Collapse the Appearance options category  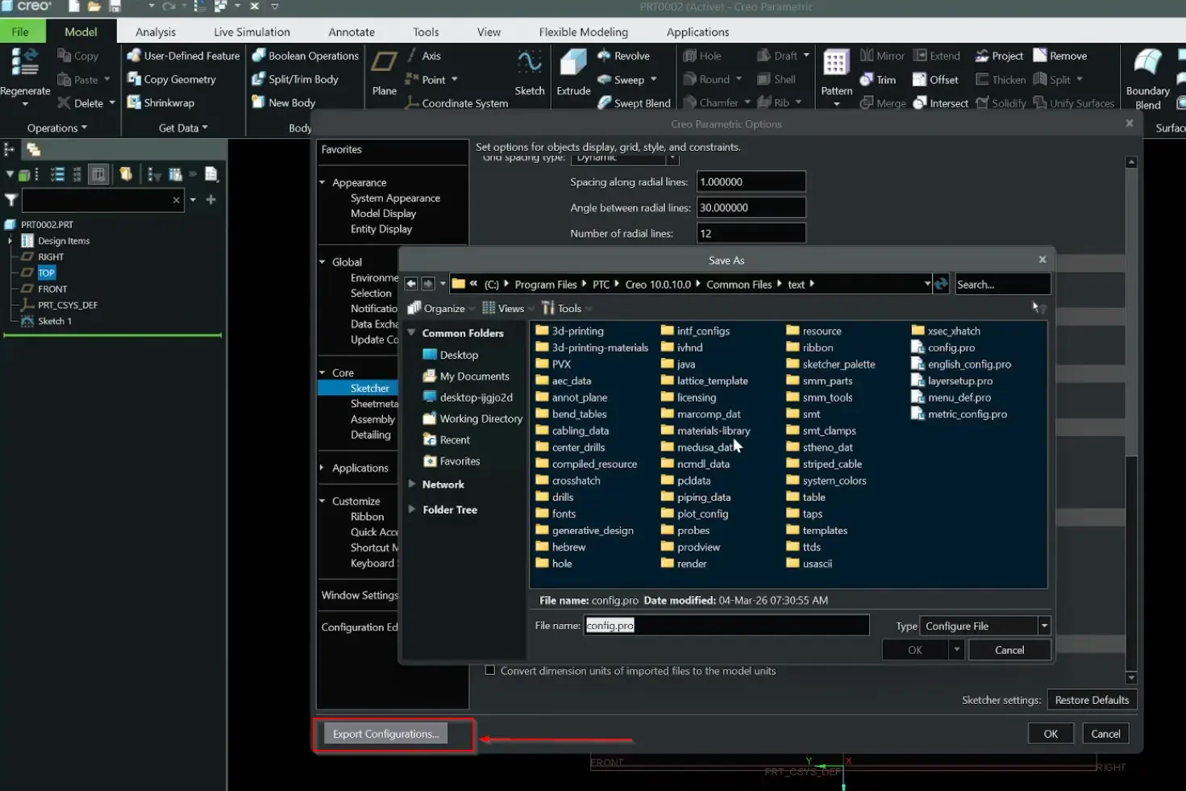[322, 182]
